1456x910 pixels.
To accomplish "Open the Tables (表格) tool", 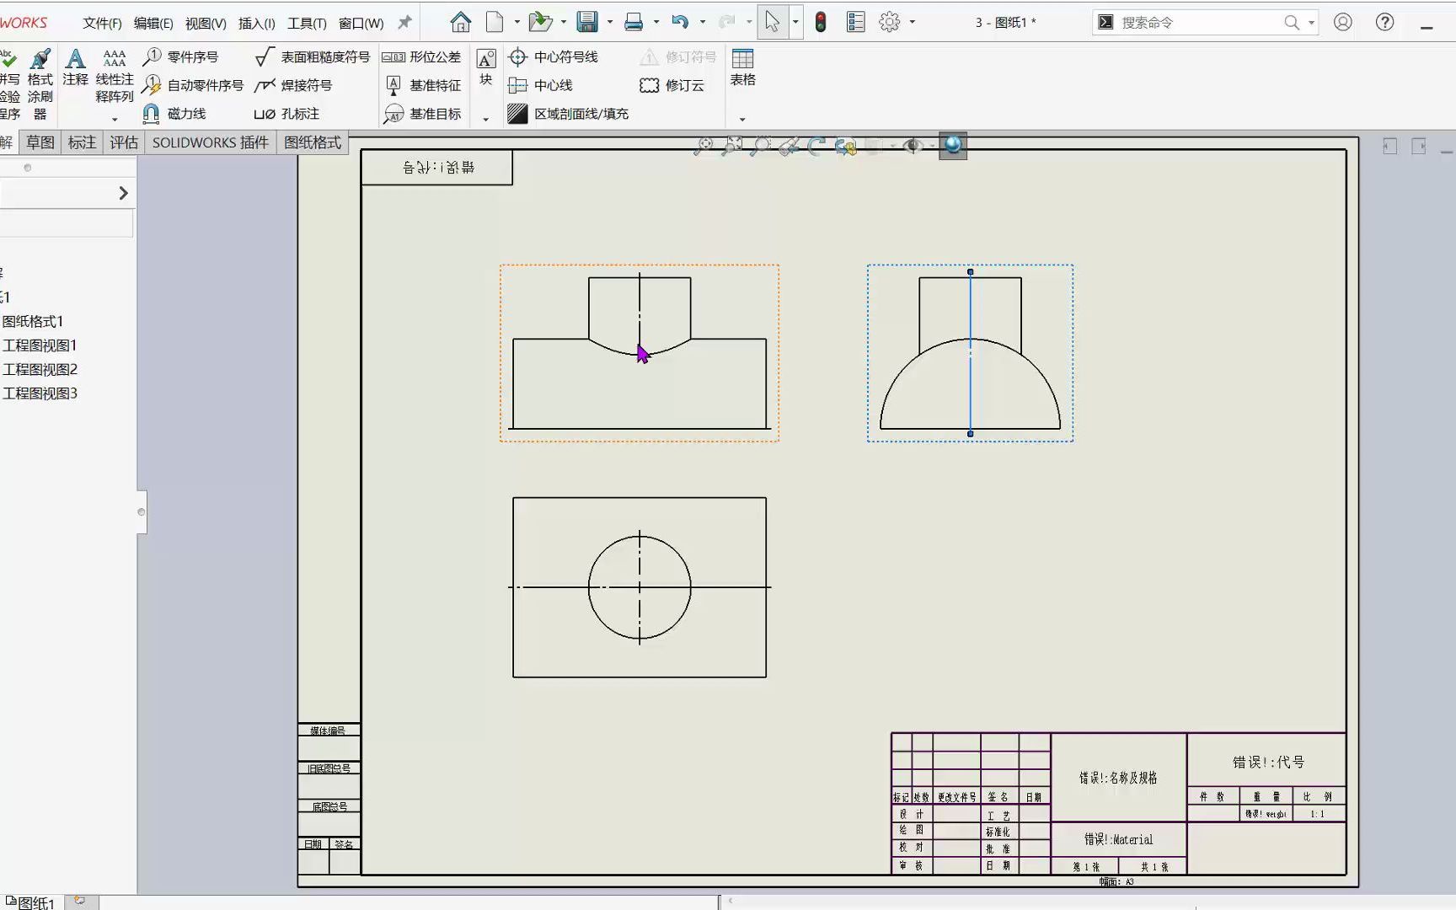I will point(742,67).
